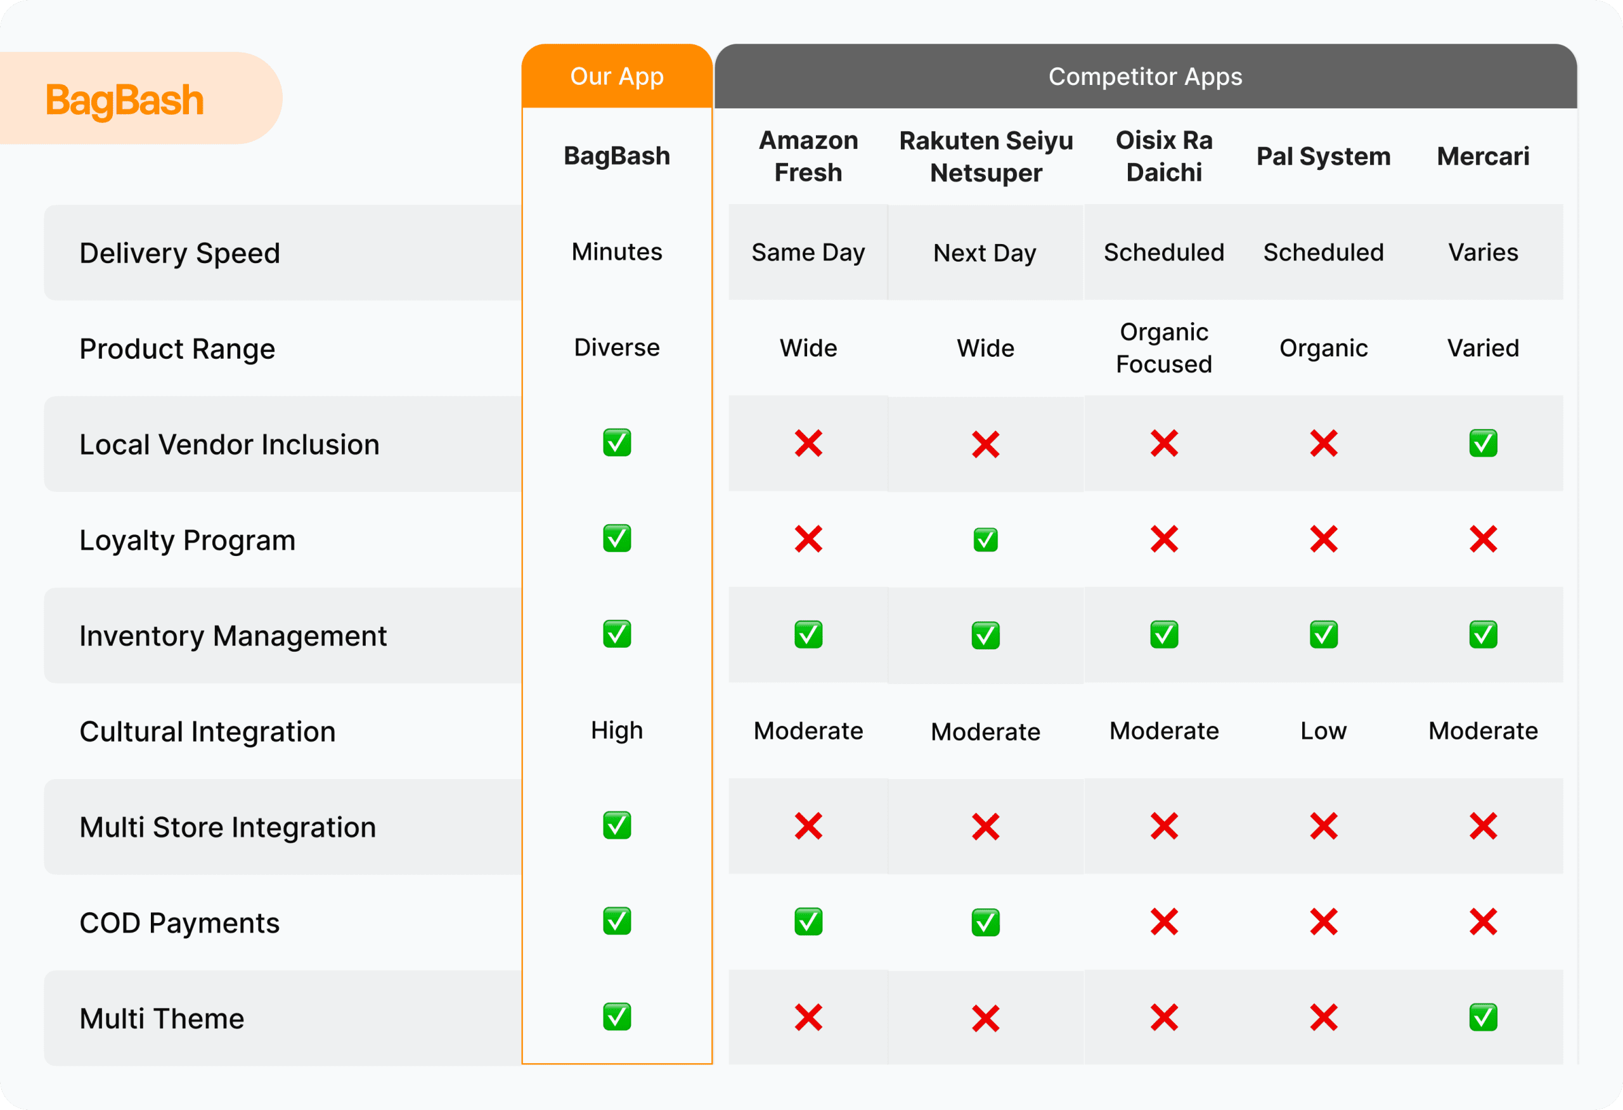
Task: Select the Competitor Apps gray header
Action: click(x=1146, y=76)
